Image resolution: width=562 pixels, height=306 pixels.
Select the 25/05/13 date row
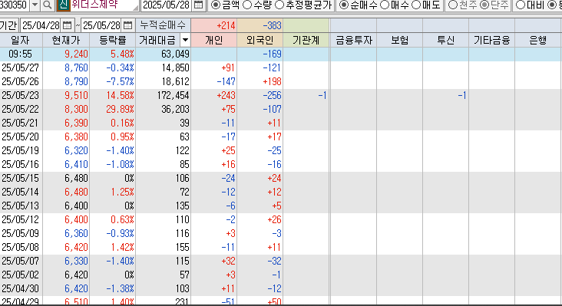click(x=281, y=206)
